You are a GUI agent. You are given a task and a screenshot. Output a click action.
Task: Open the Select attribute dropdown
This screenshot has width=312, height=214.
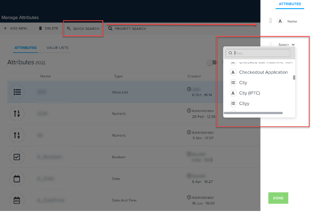[287, 45]
